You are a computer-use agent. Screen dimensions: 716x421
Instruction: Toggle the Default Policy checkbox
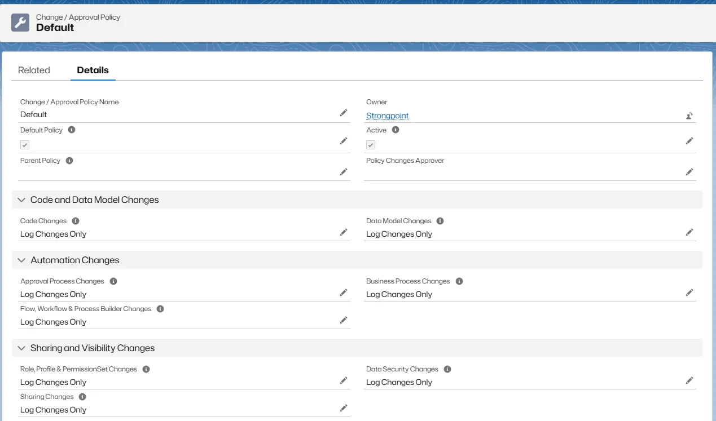coord(25,145)
